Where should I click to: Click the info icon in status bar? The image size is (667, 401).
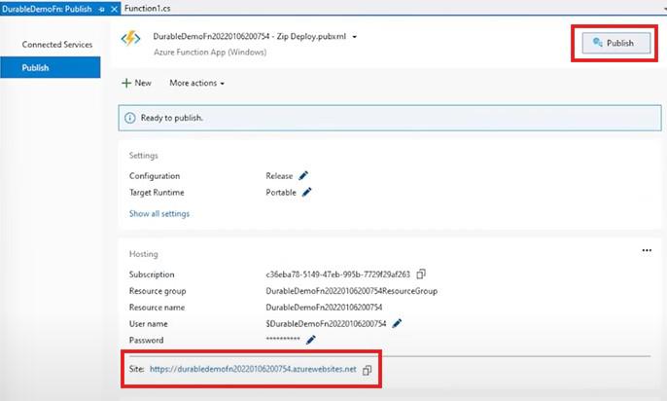coord(129,118)
